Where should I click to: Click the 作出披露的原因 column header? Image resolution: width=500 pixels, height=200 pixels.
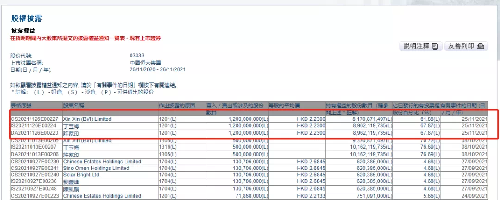pyautogui.click(x=178, y=106)
